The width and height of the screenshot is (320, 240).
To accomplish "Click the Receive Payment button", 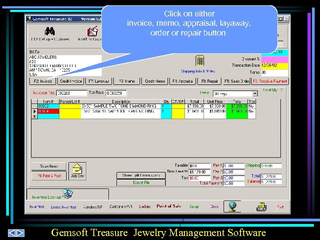I will click(270, 81).
